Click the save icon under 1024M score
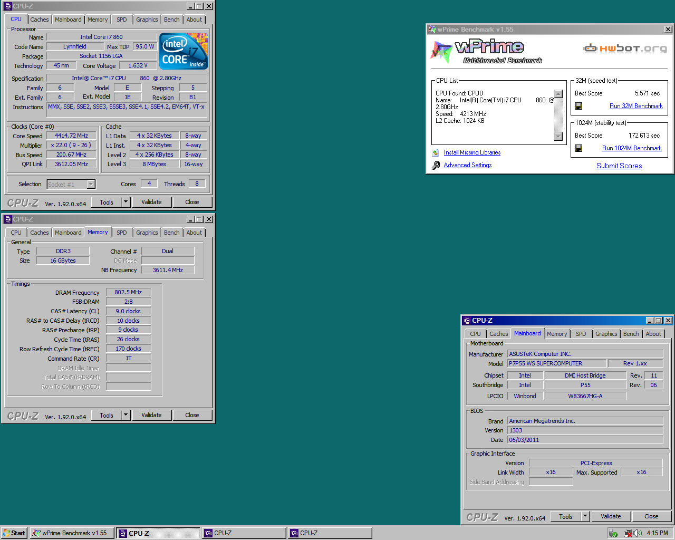The image size is (675, 540). tap(578, 148)
